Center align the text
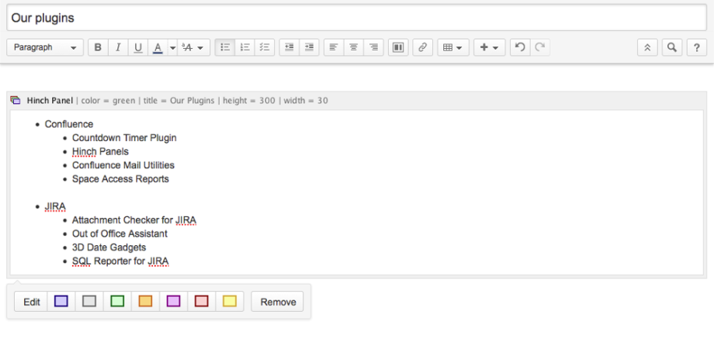Viewport: 714px width, 349px height. pos(354,47)
